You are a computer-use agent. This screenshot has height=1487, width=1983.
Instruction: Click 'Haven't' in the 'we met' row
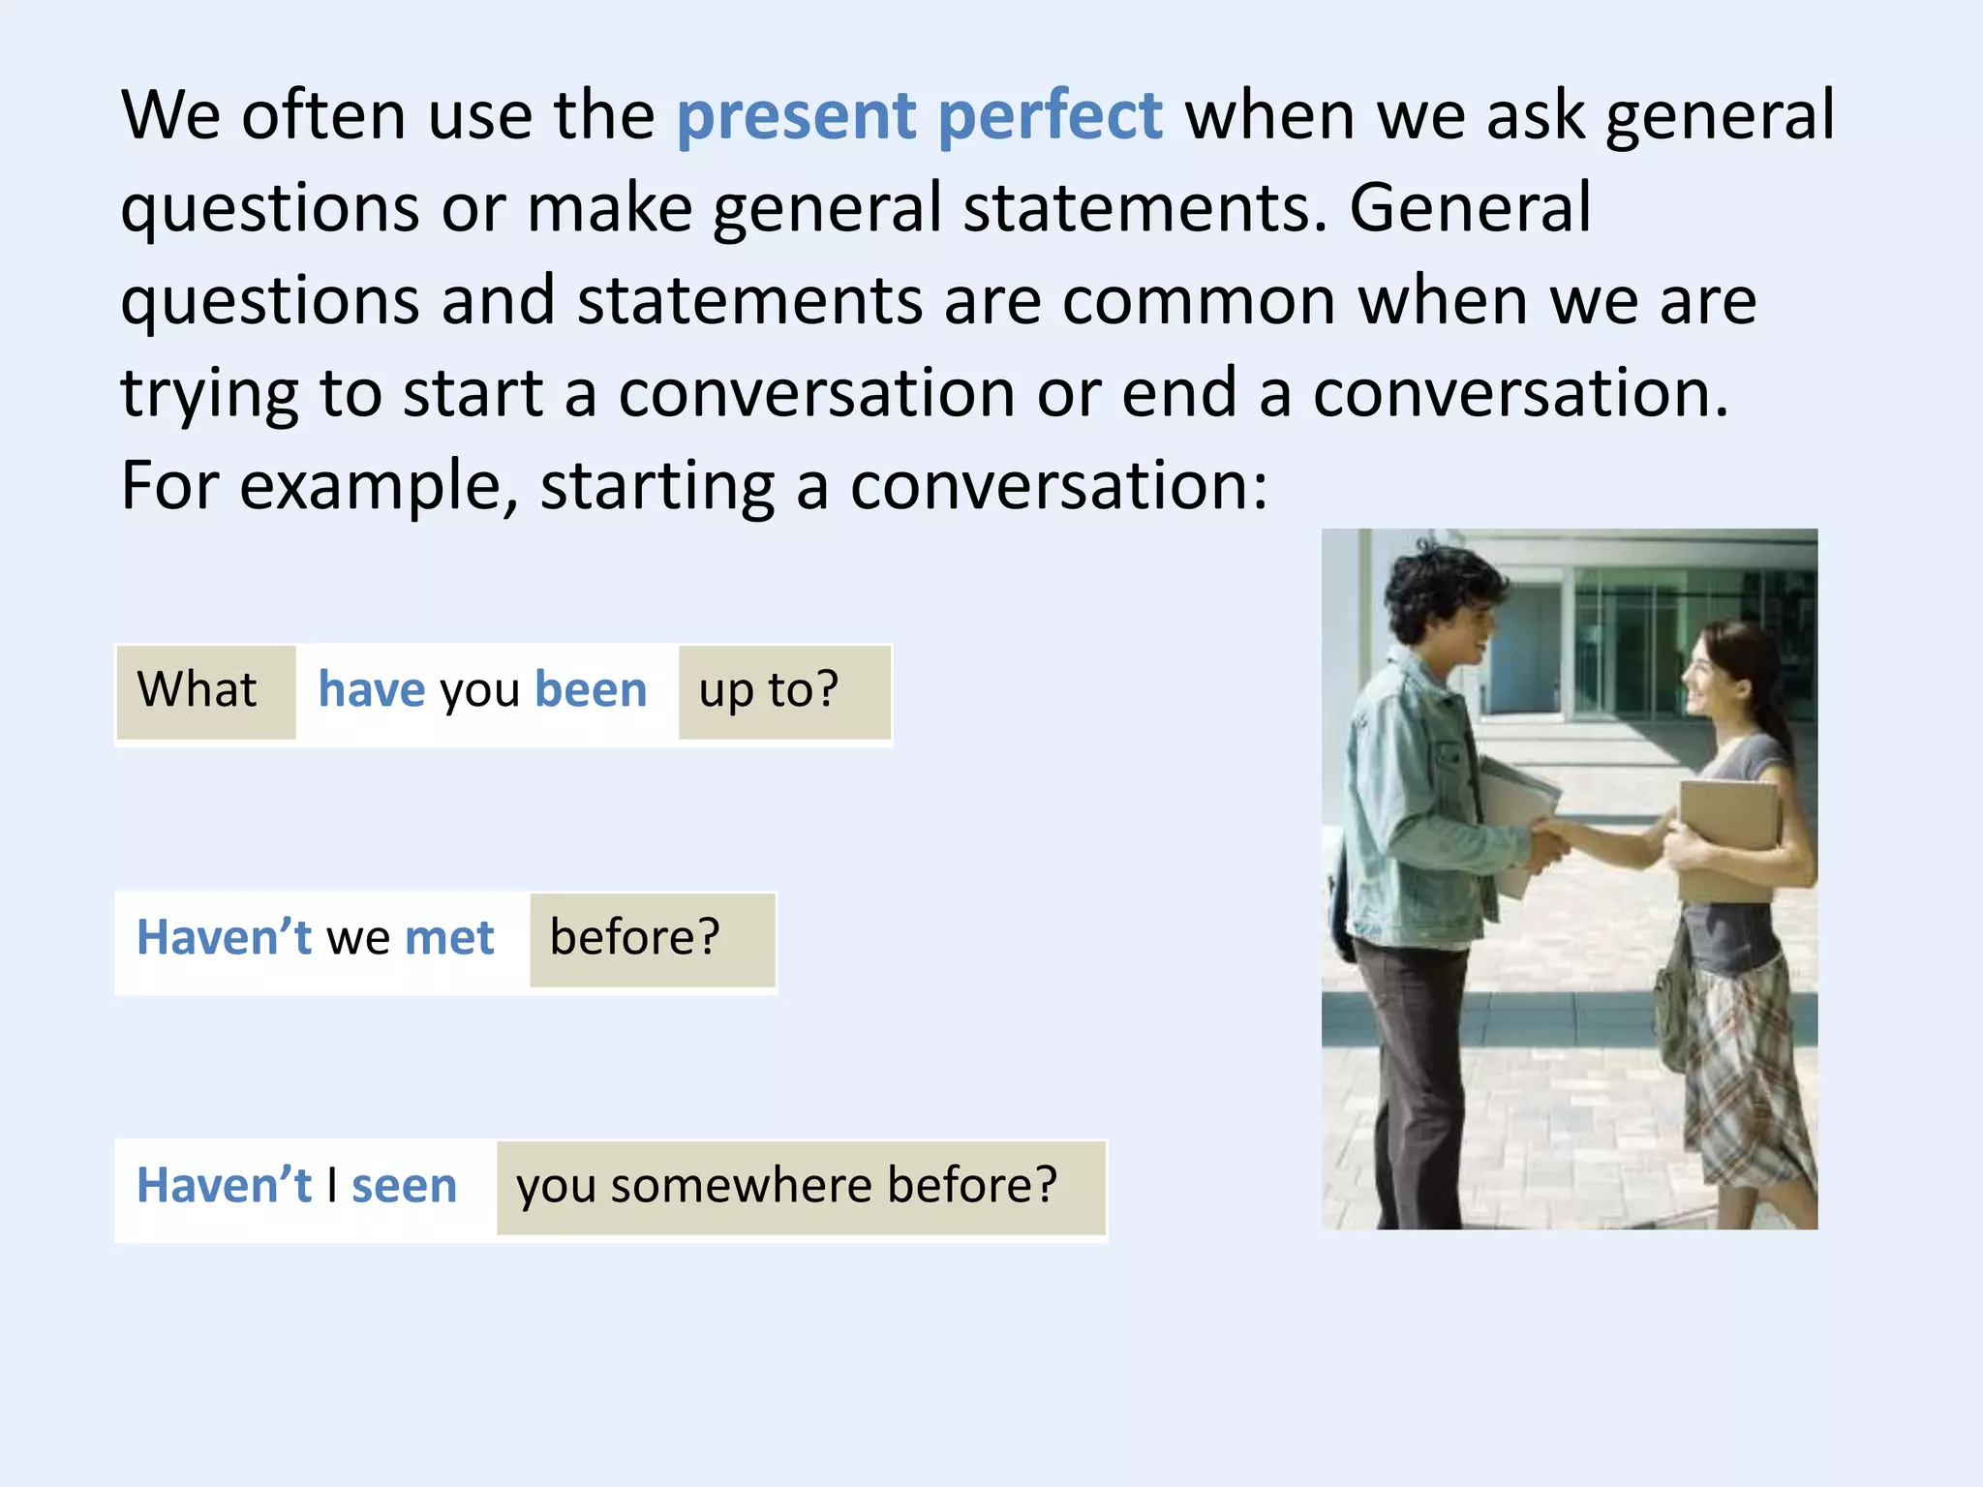pyautogui.click(x=224, y=938)
